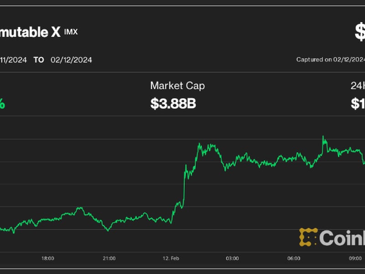Click the "12. Feb" axis date label

(x=171, y=258)
